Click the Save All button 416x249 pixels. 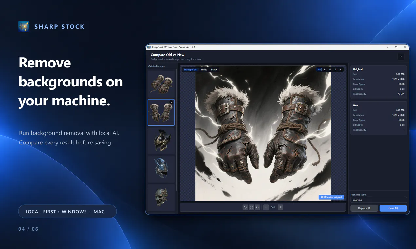pyautogui.click(x=393, y=208)
